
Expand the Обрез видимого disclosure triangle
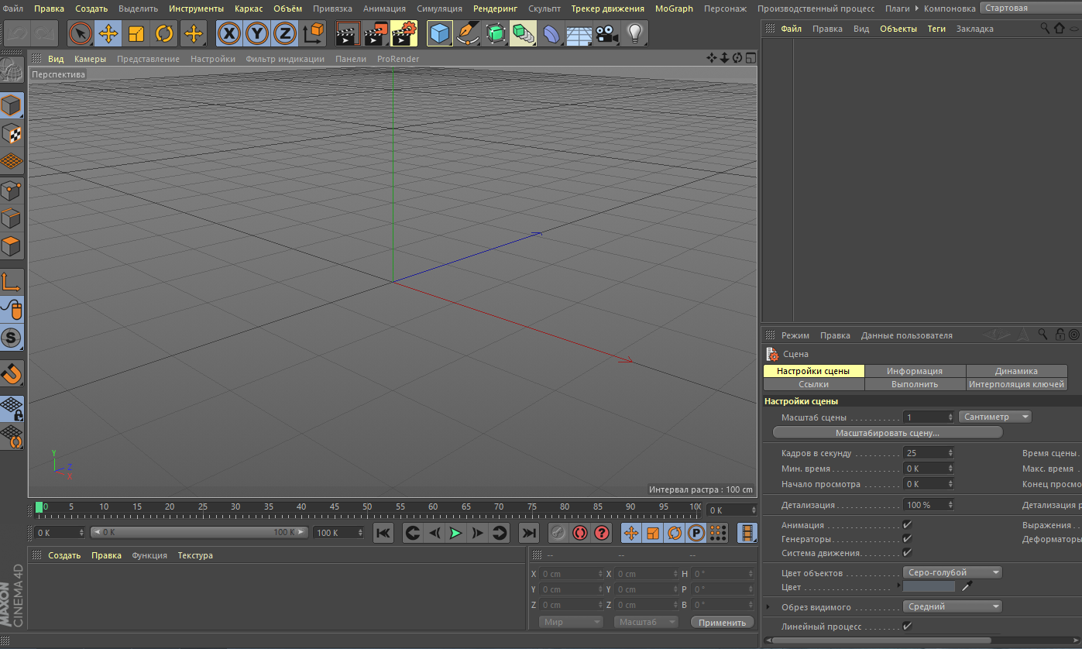tap(768, 607)
